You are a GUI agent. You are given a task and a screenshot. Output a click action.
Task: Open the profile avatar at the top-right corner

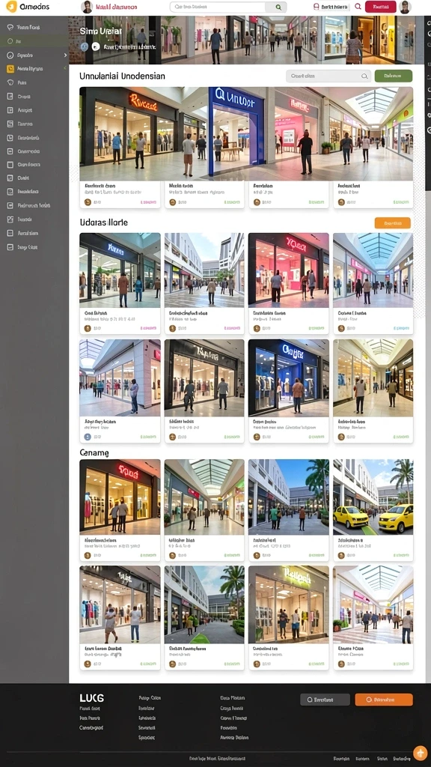point(405,7)
